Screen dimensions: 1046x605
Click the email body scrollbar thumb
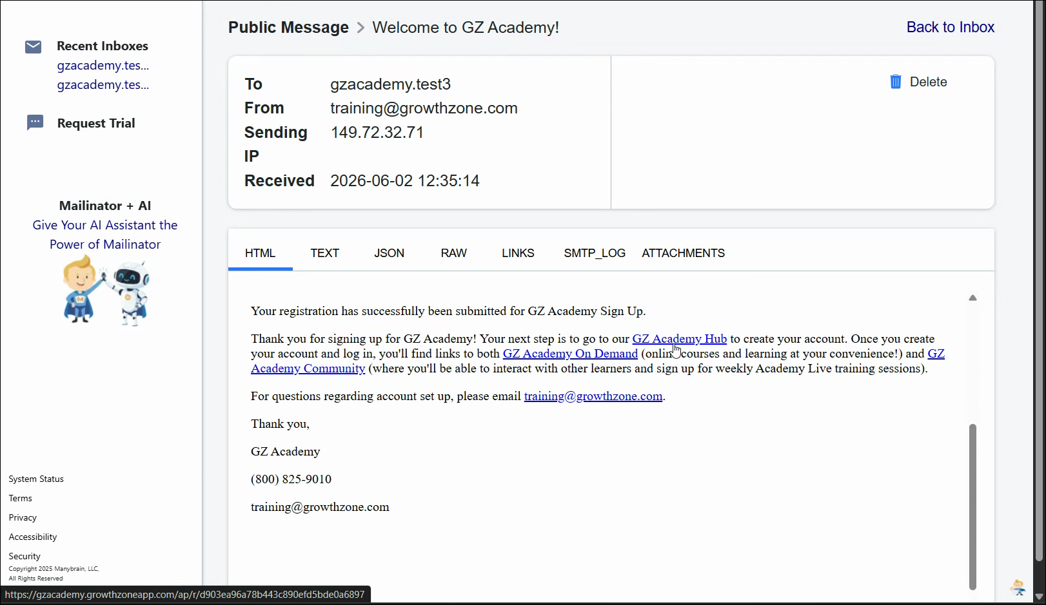point(972,506)
